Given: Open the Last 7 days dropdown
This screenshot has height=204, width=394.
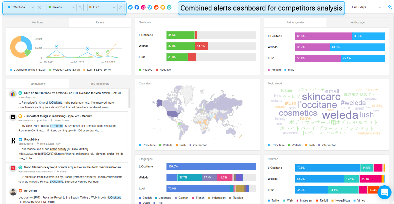Looking at the screenshot, I should click(366, 7).
